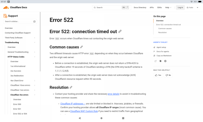The width and height of the screenshot is (203, 122).
Task: Collapse Cloudflare 5xx errors chevron
Action: 35,95
